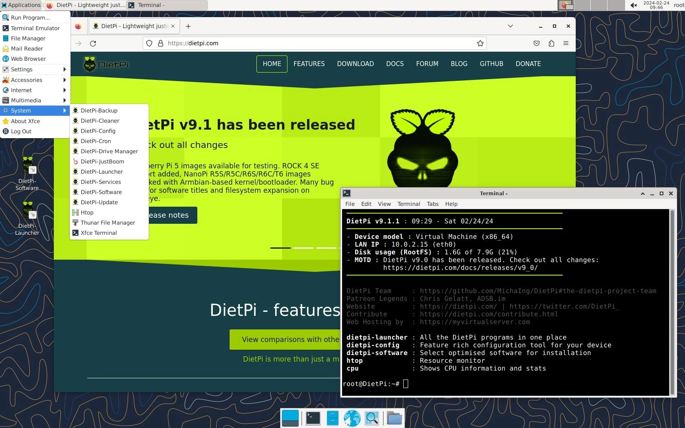
Task: Open the DOWNLOAD link in the site navigation
Action: [356, 64]
